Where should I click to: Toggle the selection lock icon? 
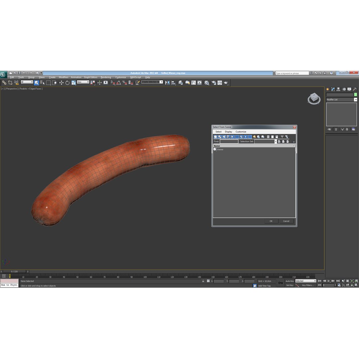[x=203, y=281]
